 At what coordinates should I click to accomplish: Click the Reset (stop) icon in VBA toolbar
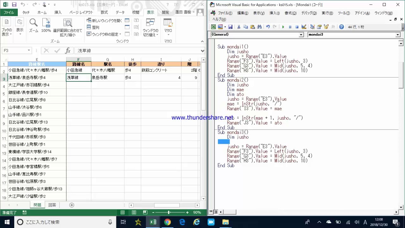coord(297,27)
